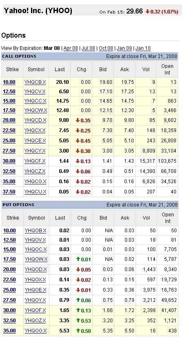Open put symbol YHQOG.X
The width and height of the screenshot is (185, 339).
click(36, 331)
